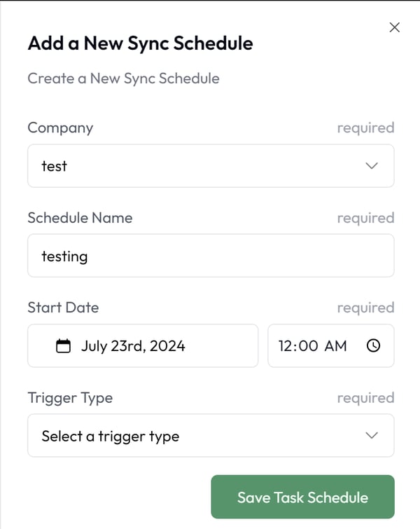
Task: Click the Schedule Name label
Action: tap(80, 218)
